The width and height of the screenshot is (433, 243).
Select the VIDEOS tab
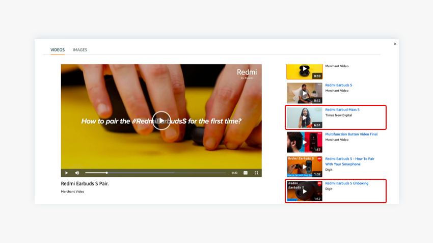(58, 50)
